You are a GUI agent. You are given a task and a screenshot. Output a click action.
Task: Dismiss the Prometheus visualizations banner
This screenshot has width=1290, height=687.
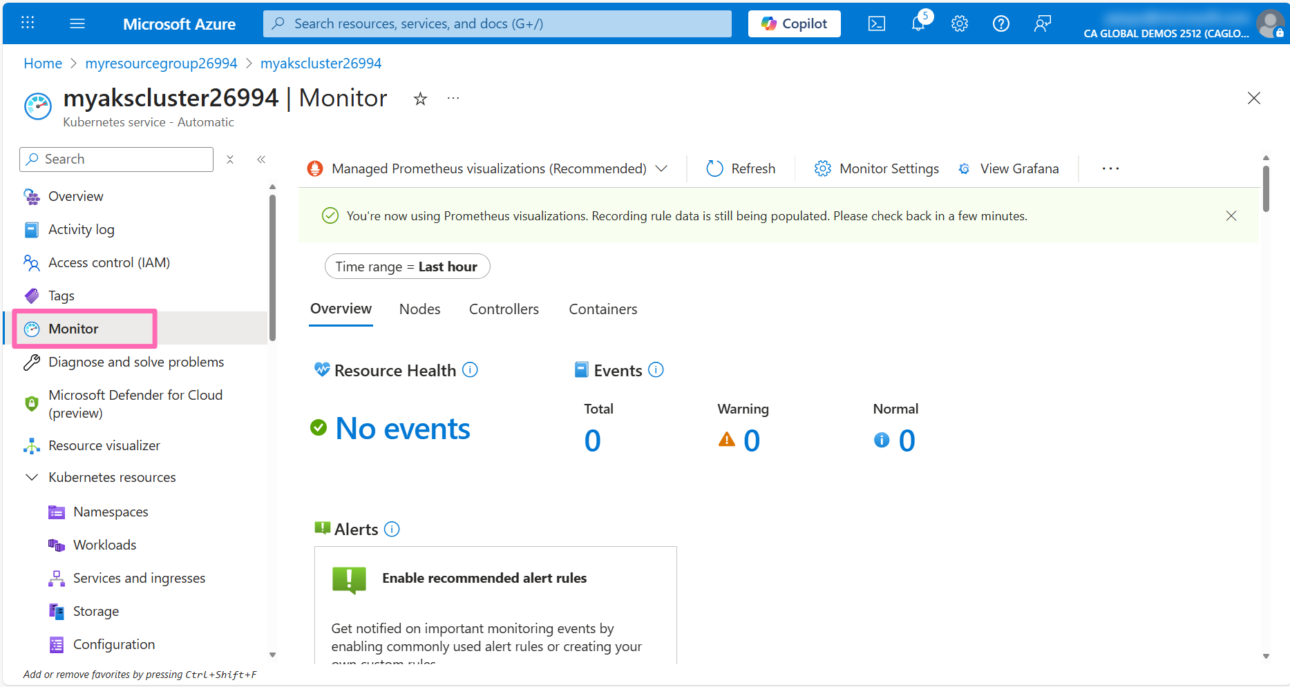click(1231, 215)
